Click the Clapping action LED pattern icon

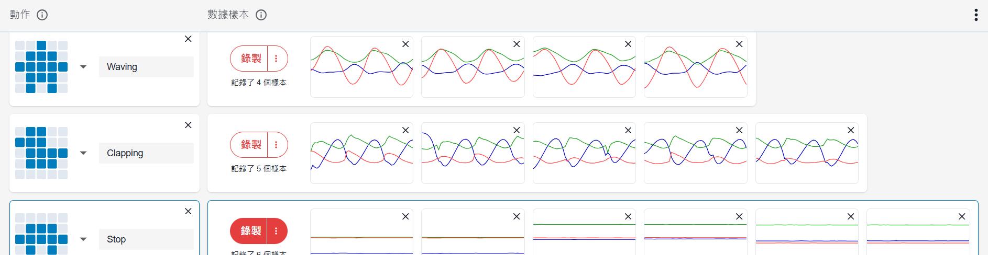tap(41, 153)
